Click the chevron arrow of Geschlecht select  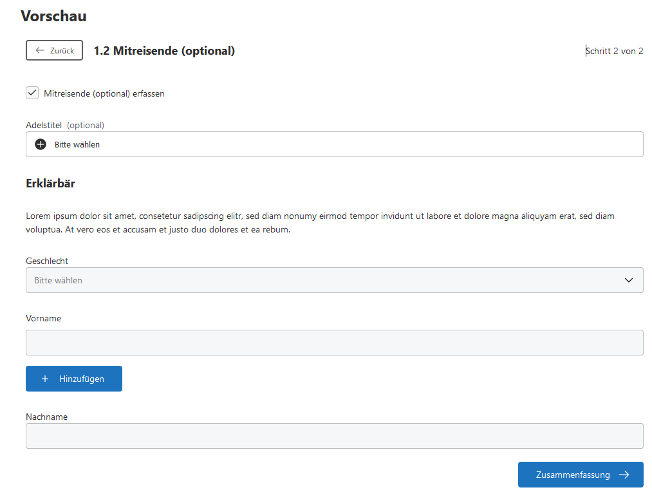coord(629,280)
